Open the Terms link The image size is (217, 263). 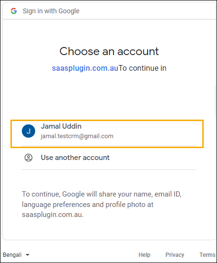click(x=208, y=255)
